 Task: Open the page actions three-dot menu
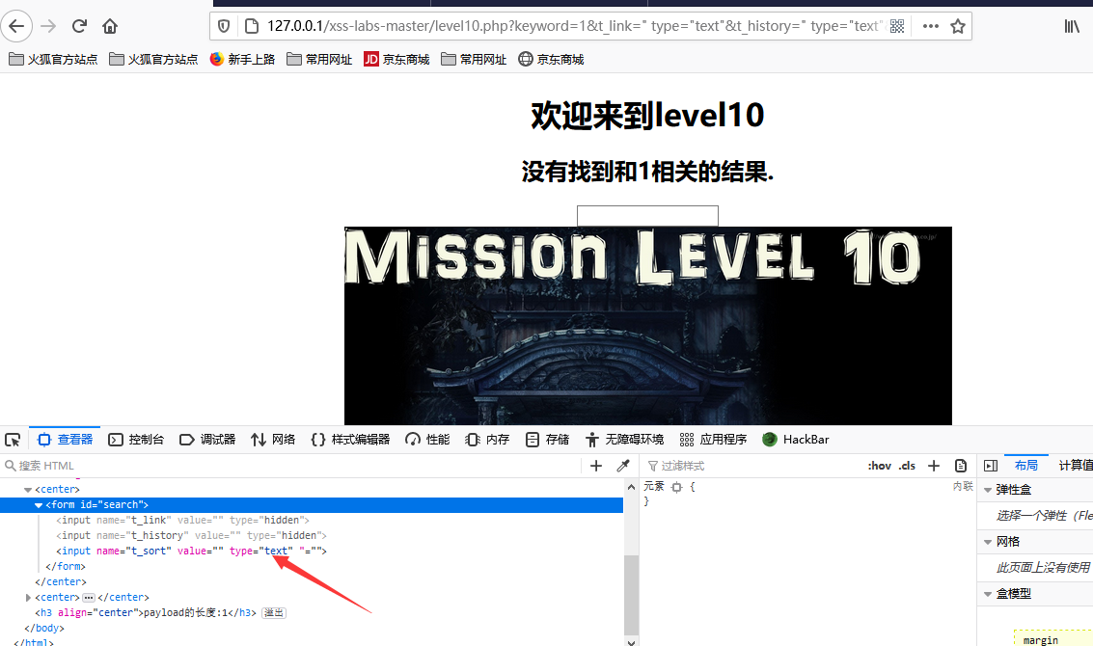931,26
